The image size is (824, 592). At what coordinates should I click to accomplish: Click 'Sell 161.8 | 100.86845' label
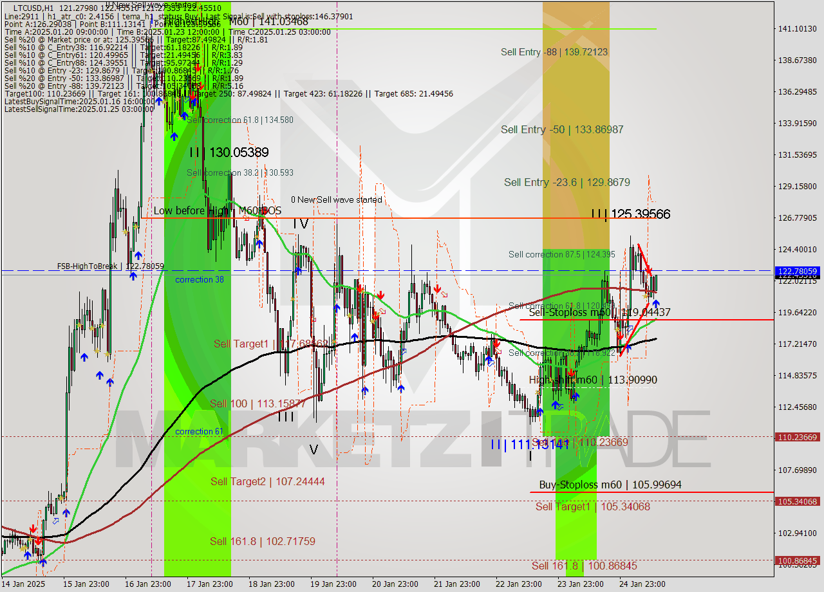[x=584, y=566]
